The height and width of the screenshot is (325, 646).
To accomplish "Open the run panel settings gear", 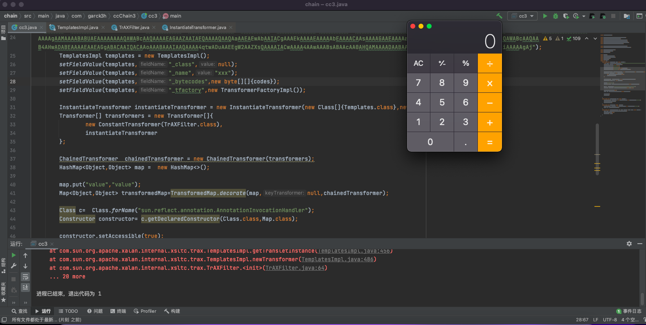I will (x=629, y=244).
